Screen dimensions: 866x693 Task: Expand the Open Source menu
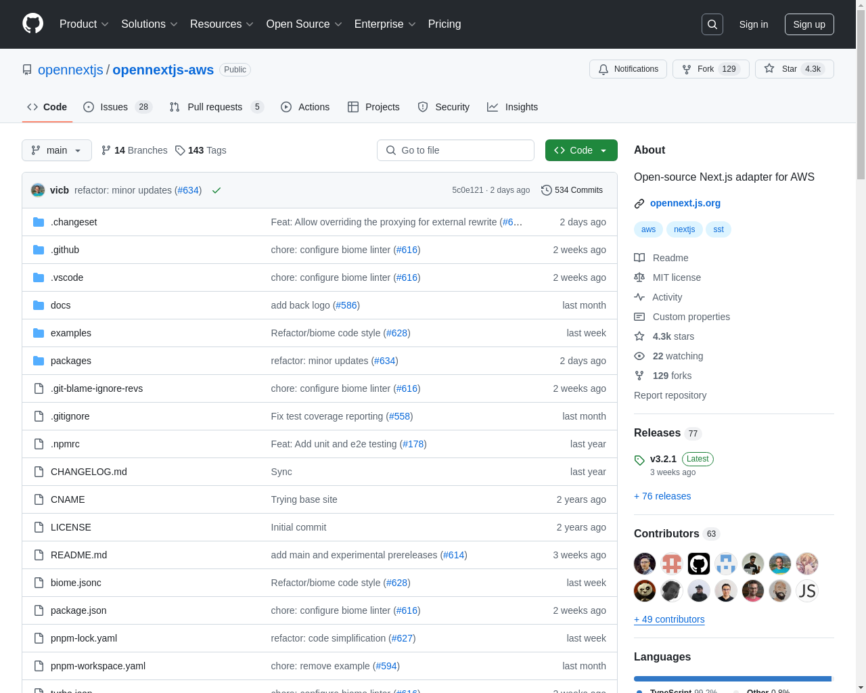click(x=304, y=24)
